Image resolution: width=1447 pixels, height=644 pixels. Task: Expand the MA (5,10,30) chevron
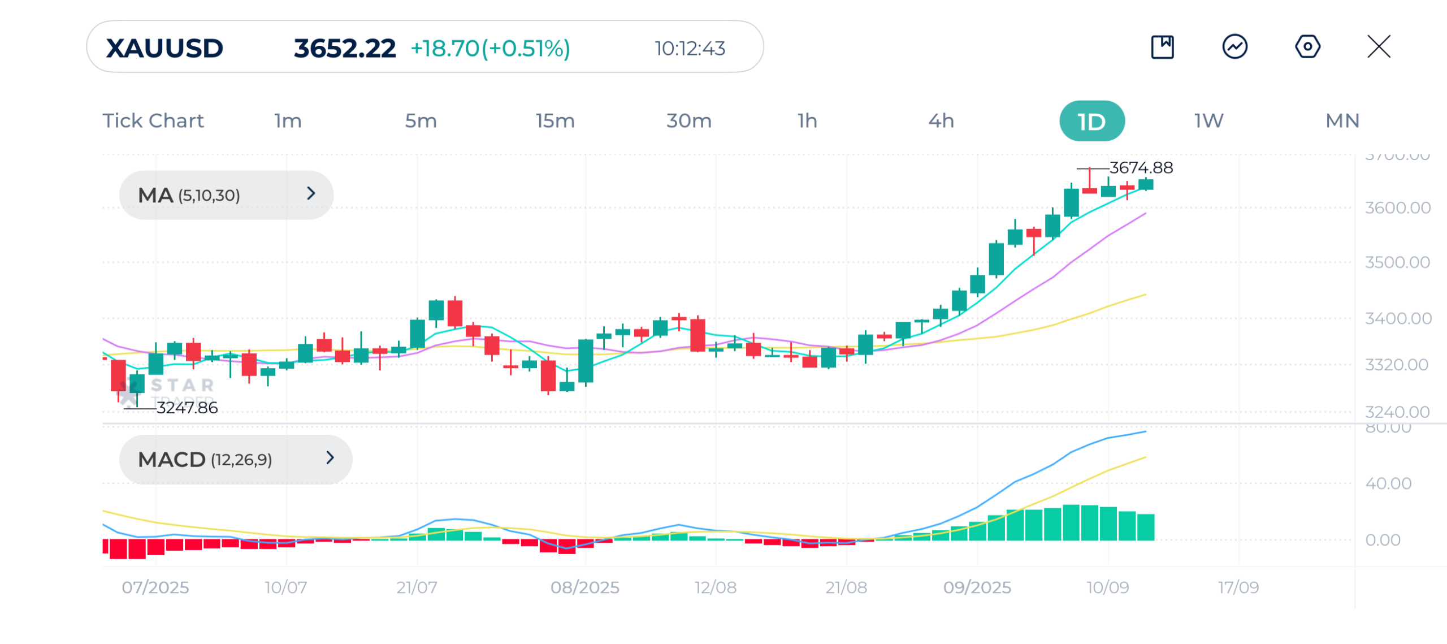tap(311, 194)
